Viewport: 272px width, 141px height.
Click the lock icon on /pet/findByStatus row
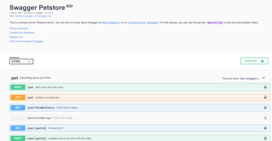click(265, 107)
